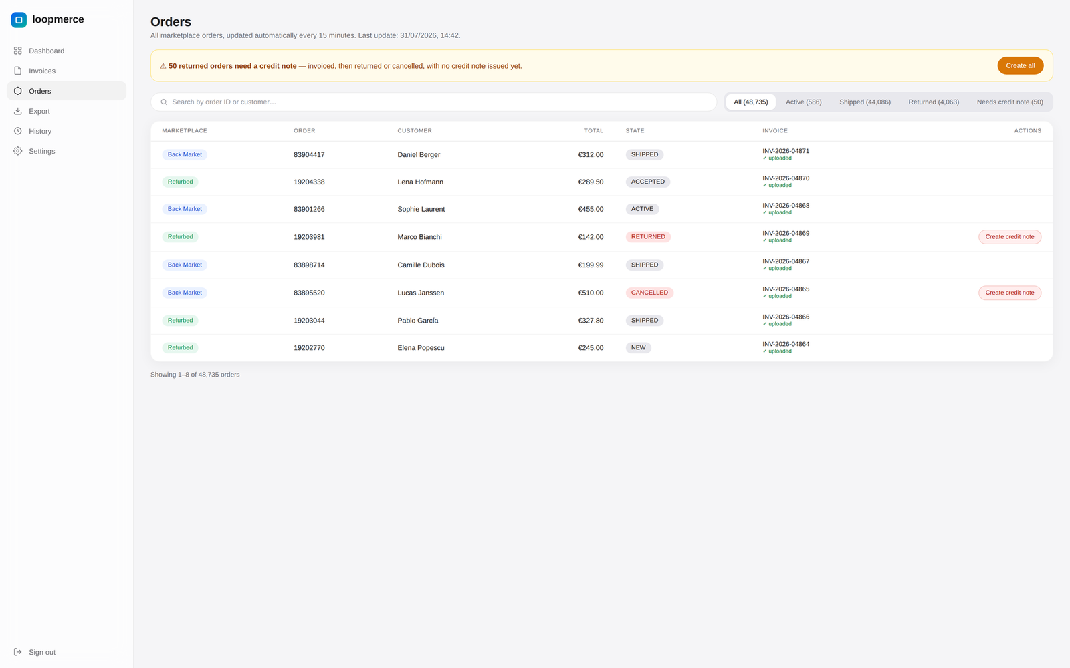Click the Order column header

click(x=304, y=131)
